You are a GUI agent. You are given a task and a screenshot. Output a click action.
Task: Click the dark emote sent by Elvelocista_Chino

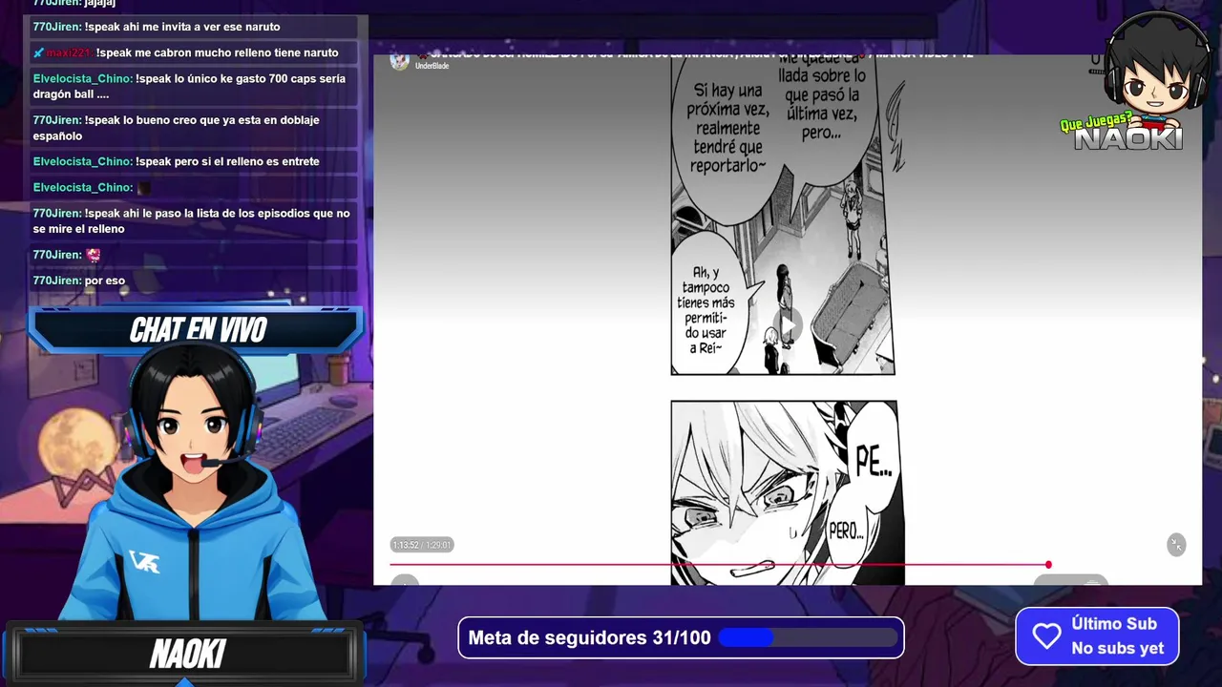click(143, 188)
